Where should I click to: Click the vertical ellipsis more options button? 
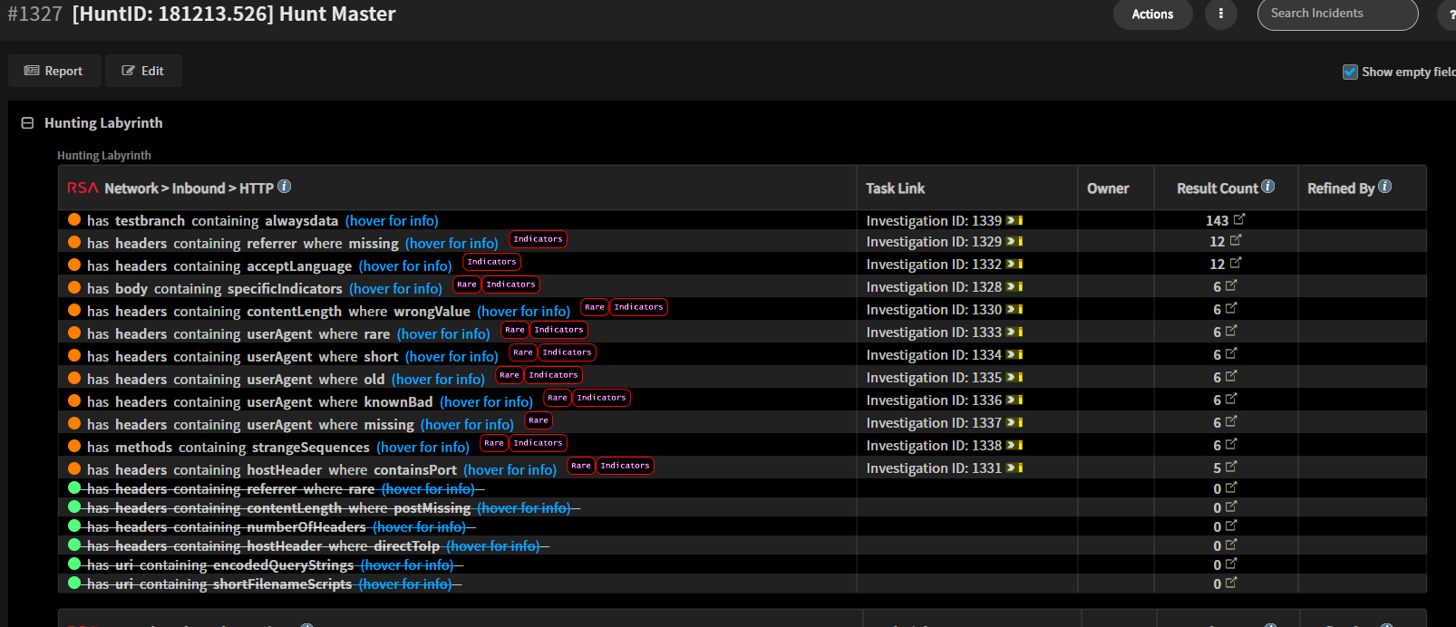point(1220,14)
